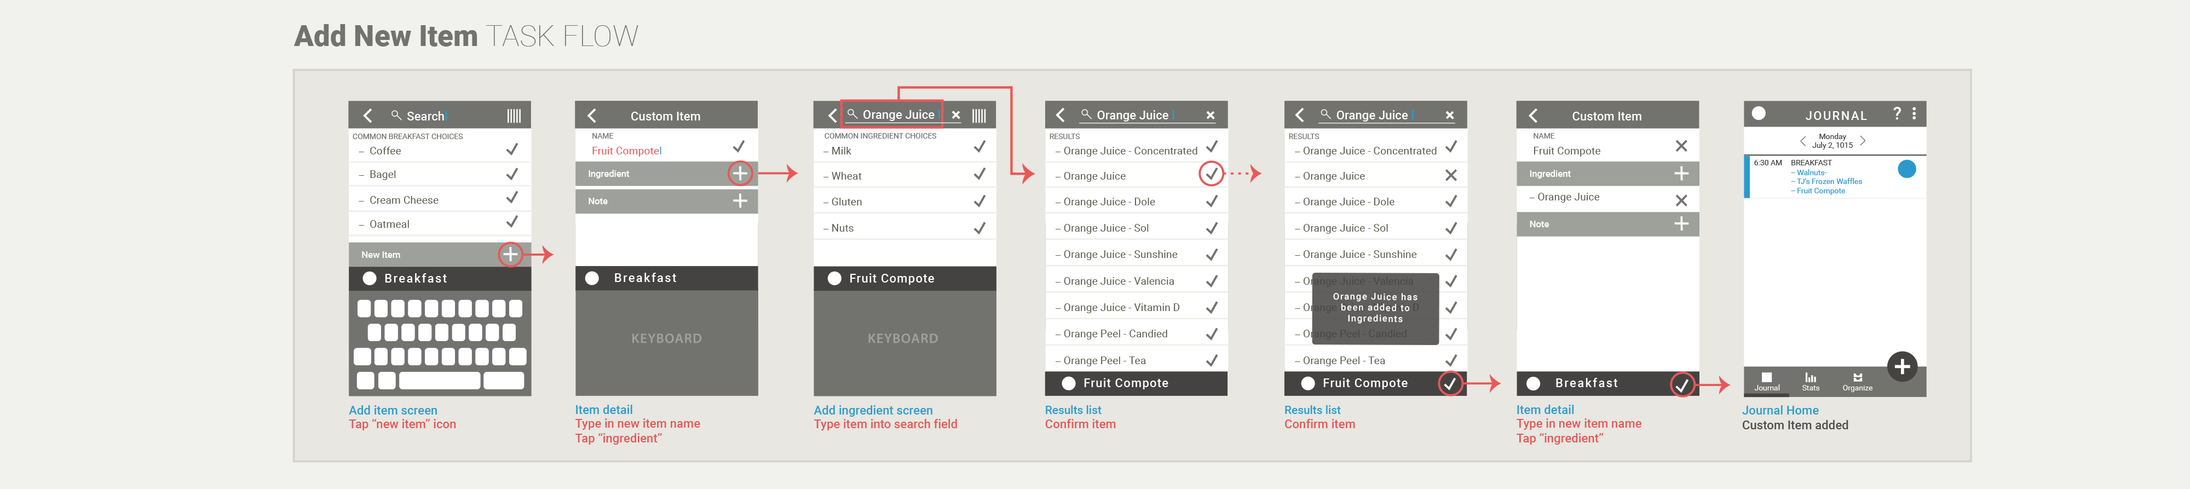Tap the Note plus on the KEYBOARD Custom Item screen

click(x=740, y=201)
